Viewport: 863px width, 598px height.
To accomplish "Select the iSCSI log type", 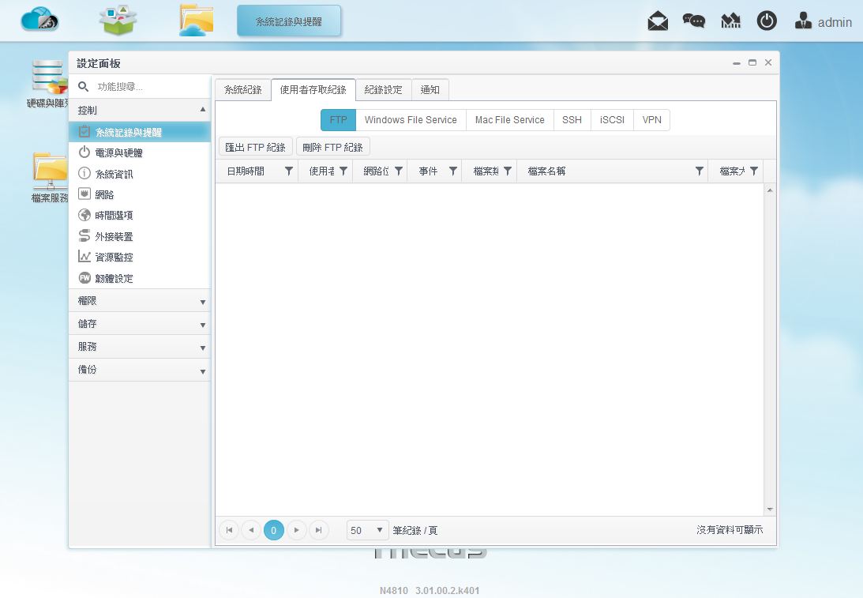I will (x=612, y=120).
